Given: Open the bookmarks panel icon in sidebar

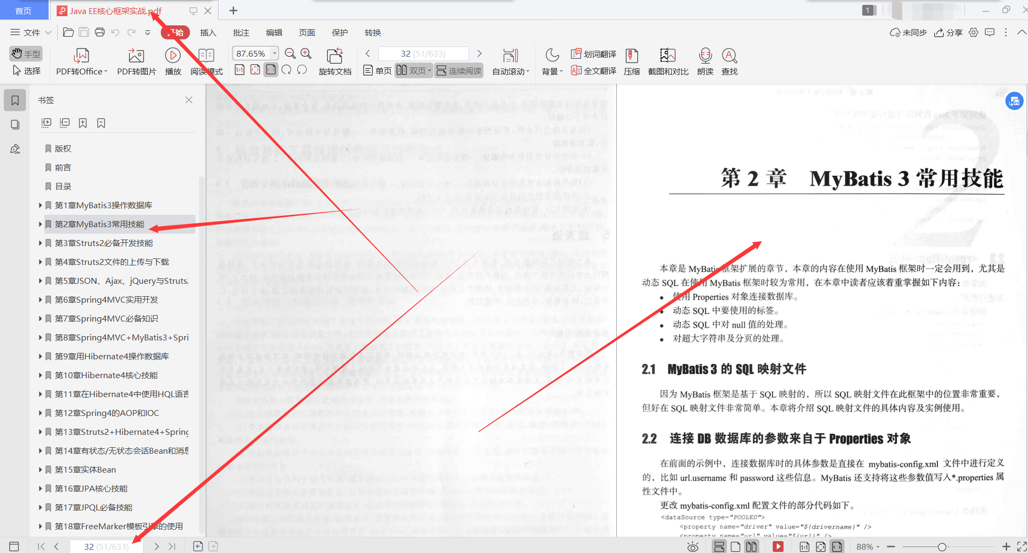Looking at the screenshot, I should [x=15, y=100].
